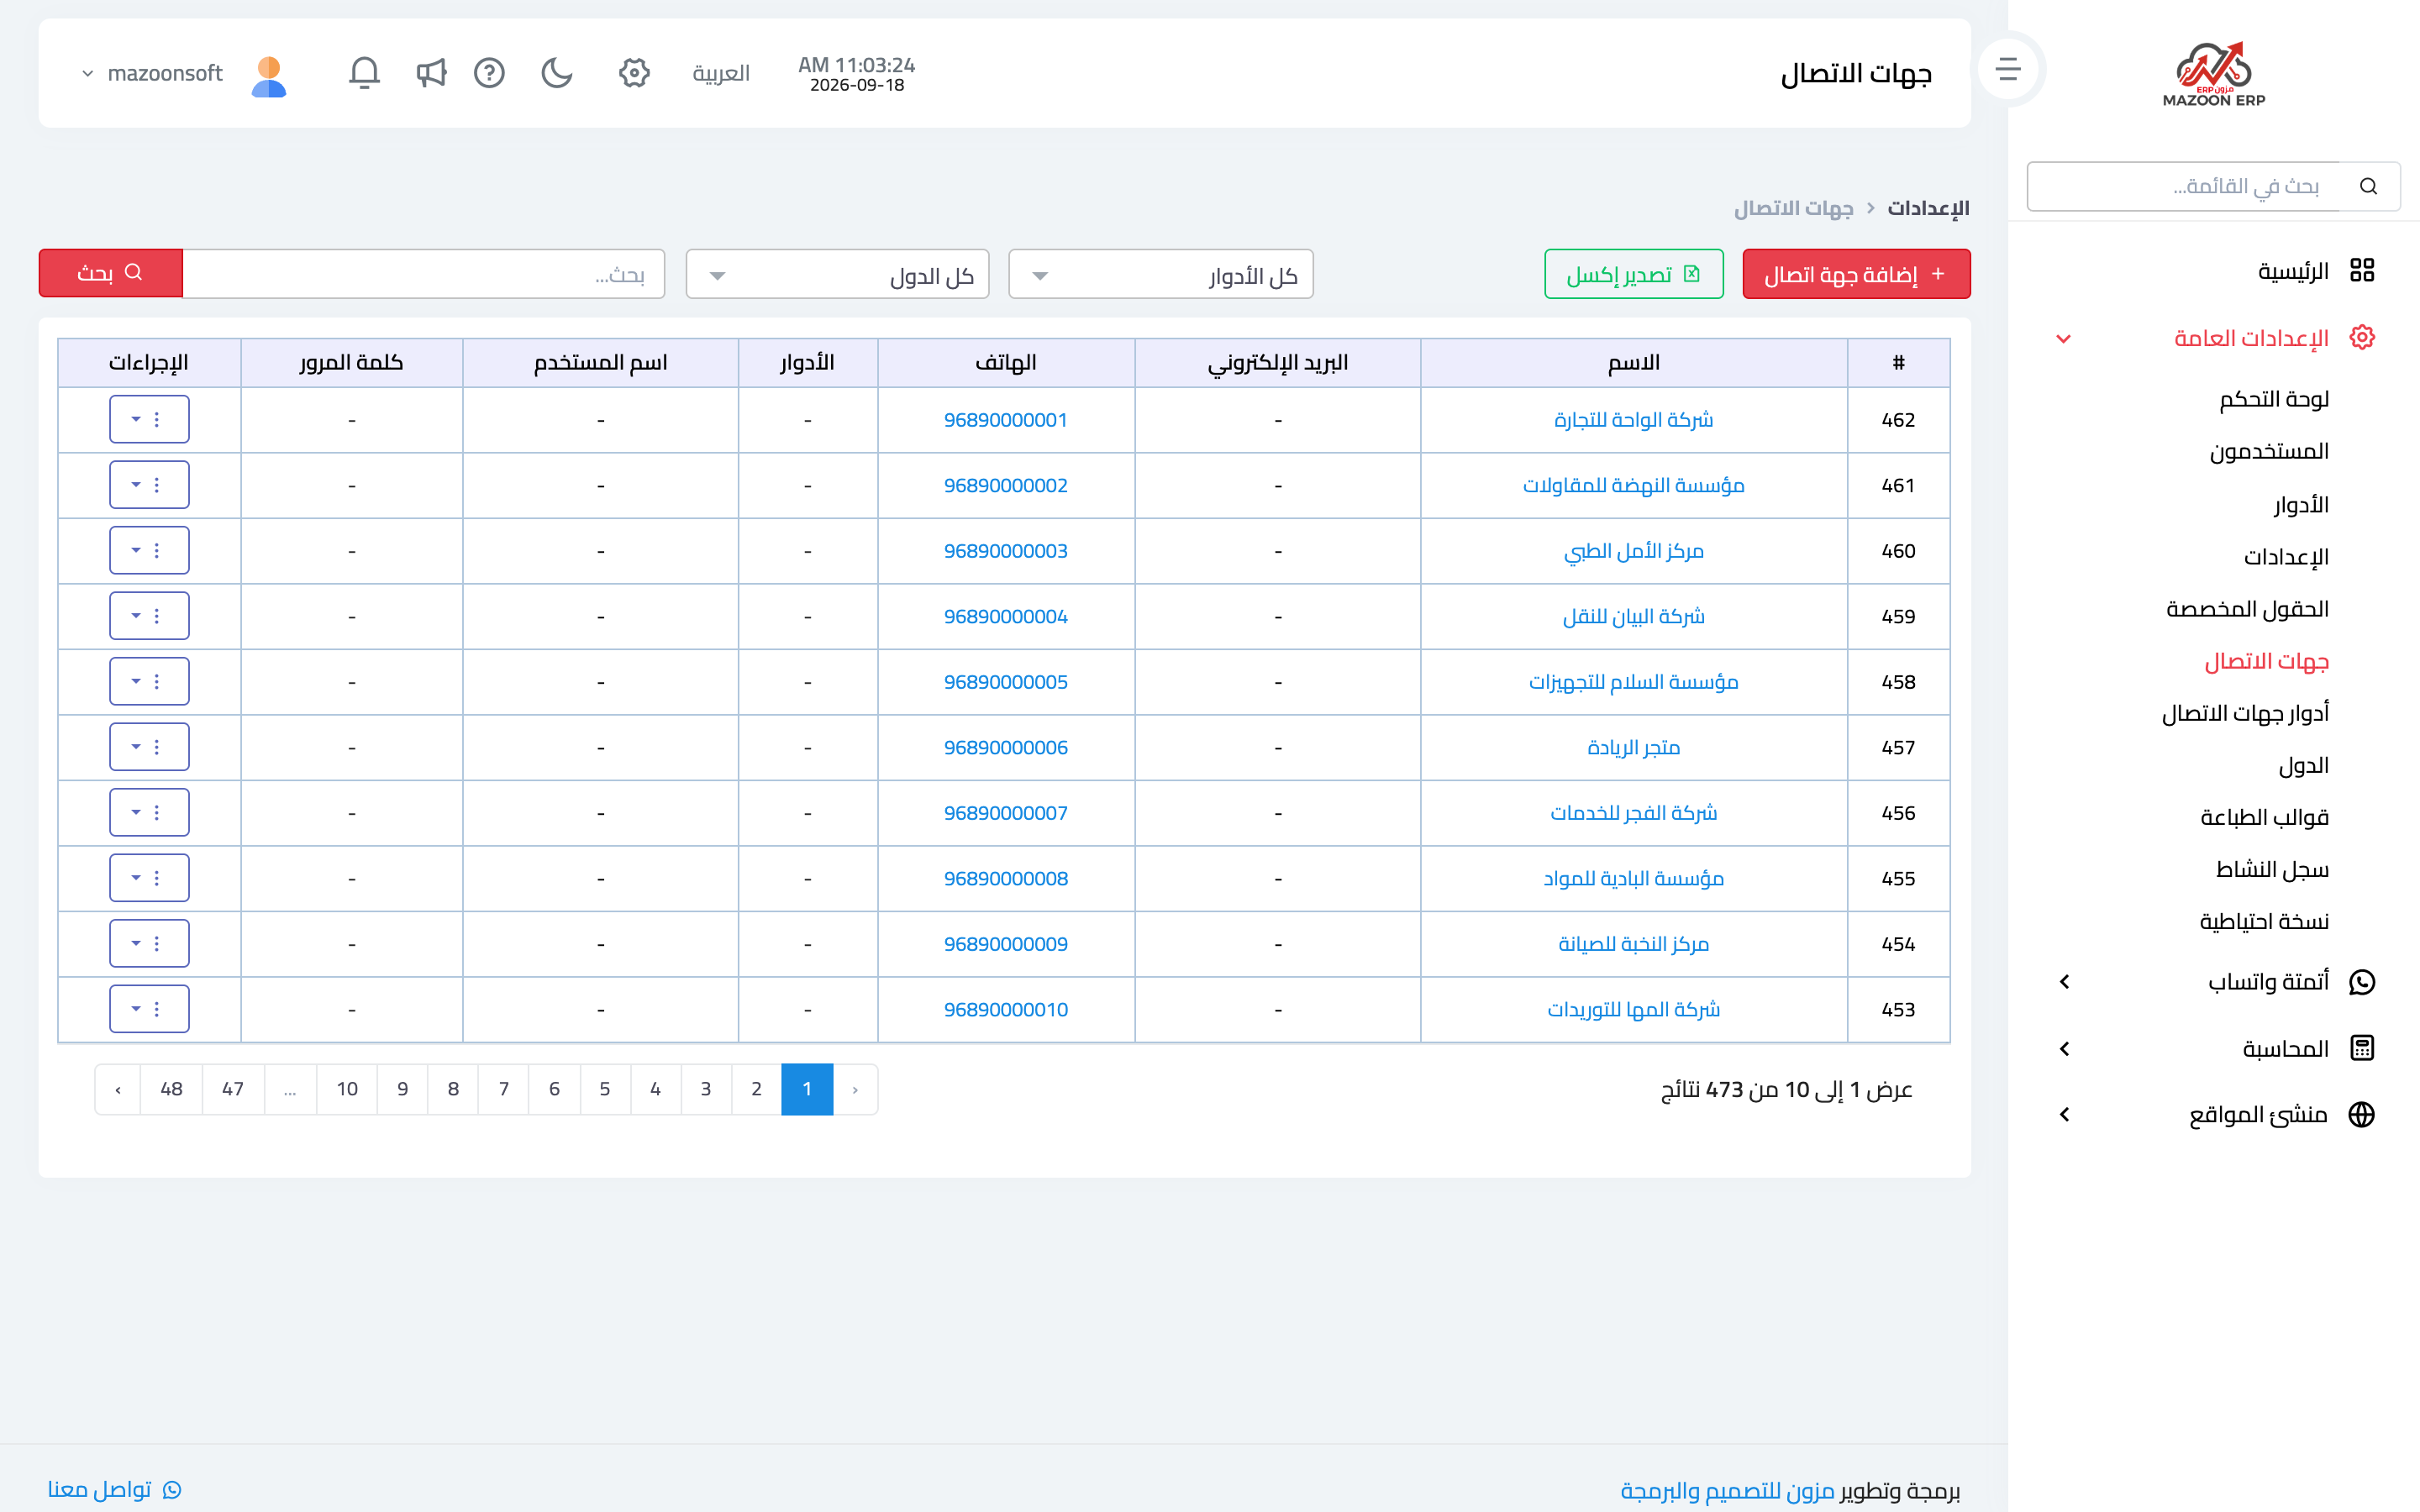This screenshot has width=2420, height=1512.
Task: Open contact مركز الأمل الطبي
Action: click(x=1633, y=551)
